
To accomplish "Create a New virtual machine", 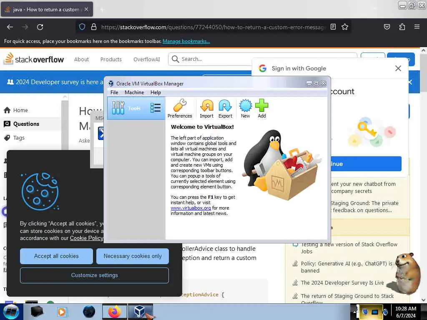I will pyautogui.click(x=245, y=109).
